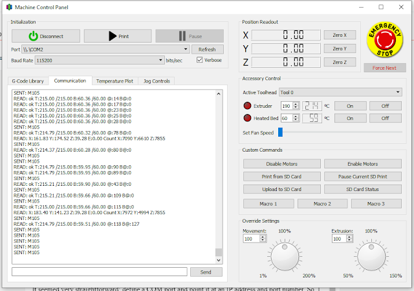Check the SD Card Status

click(x=363, y=189)
